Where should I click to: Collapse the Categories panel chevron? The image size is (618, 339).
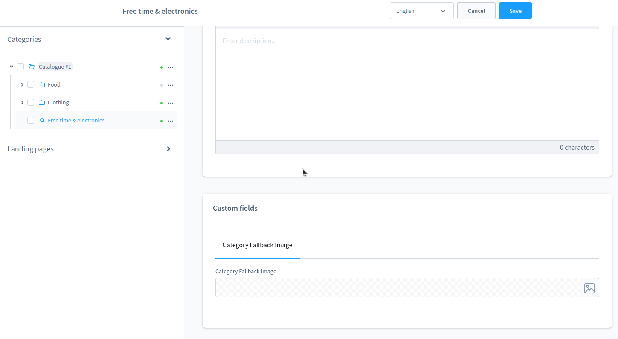(168, 39)
